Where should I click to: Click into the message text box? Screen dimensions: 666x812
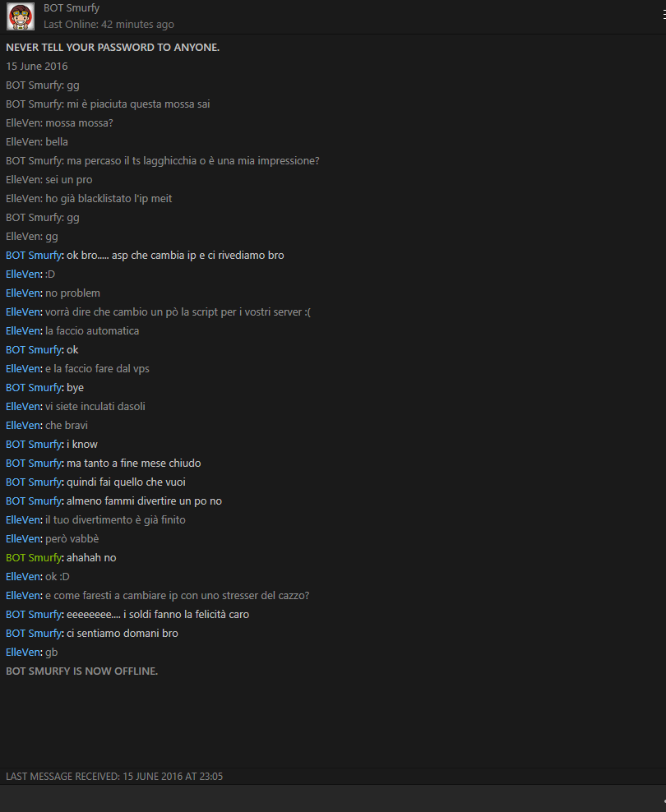coord(330,798)
